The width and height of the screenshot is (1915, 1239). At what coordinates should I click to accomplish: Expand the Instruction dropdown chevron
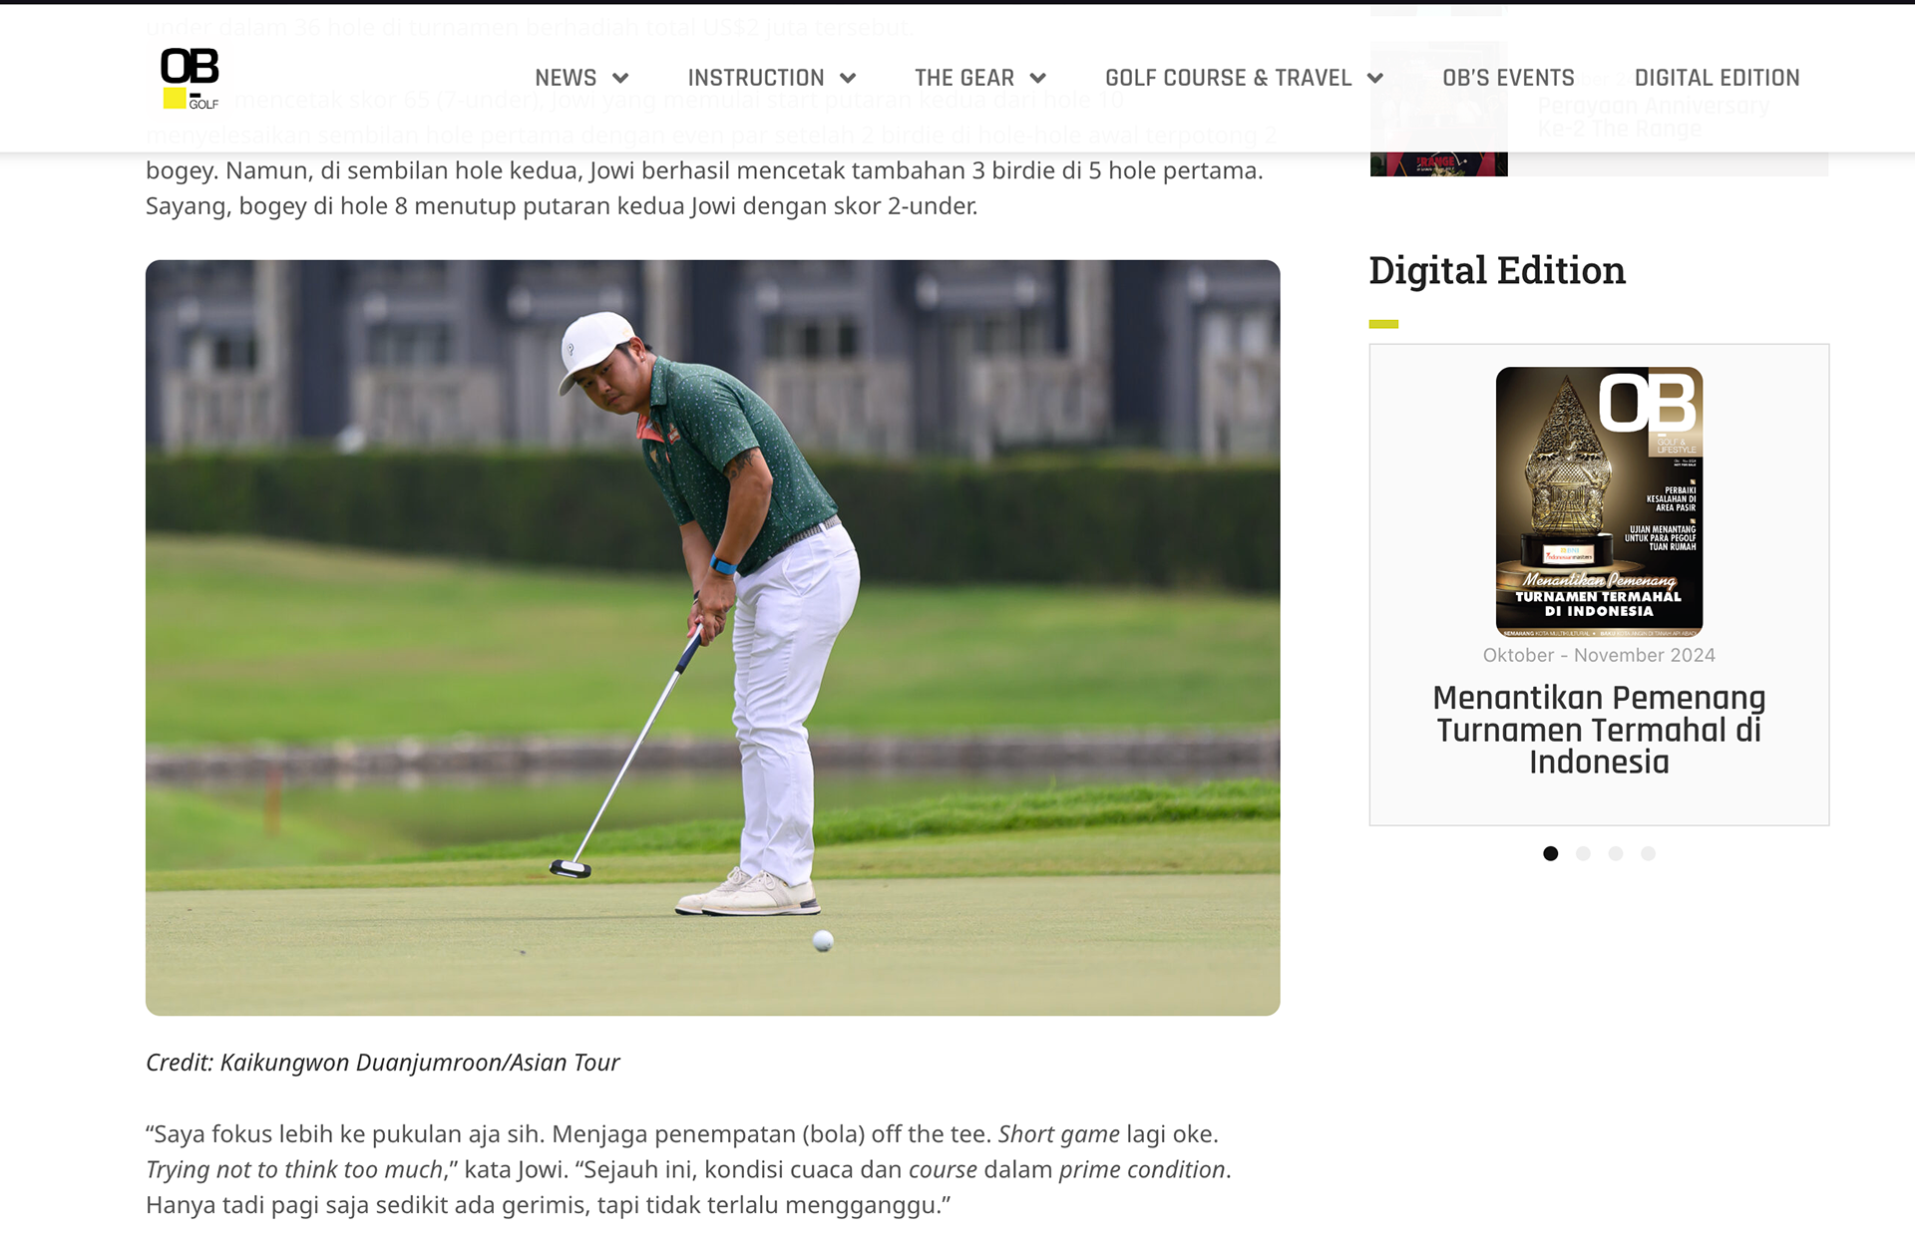click(848, 79)
